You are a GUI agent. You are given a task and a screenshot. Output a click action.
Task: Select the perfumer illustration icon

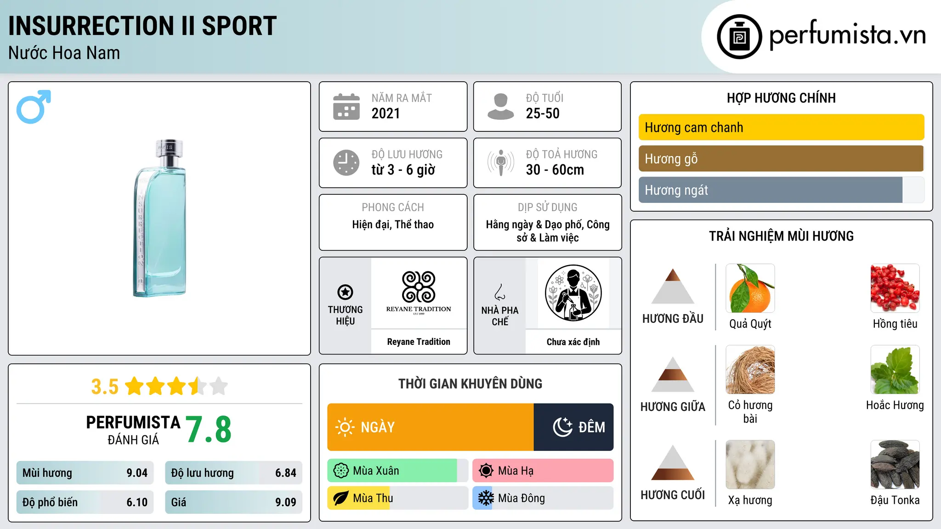573,293
